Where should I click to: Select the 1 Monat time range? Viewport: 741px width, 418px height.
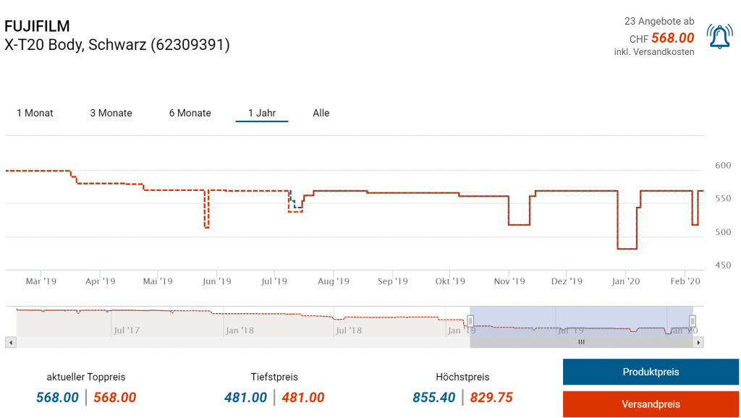click(35, 114)
